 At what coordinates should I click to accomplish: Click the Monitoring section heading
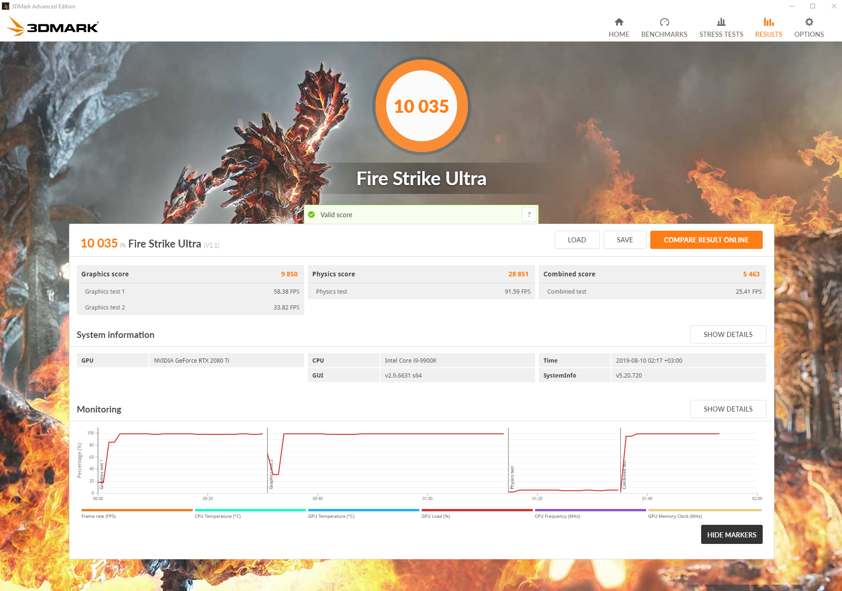99,410
